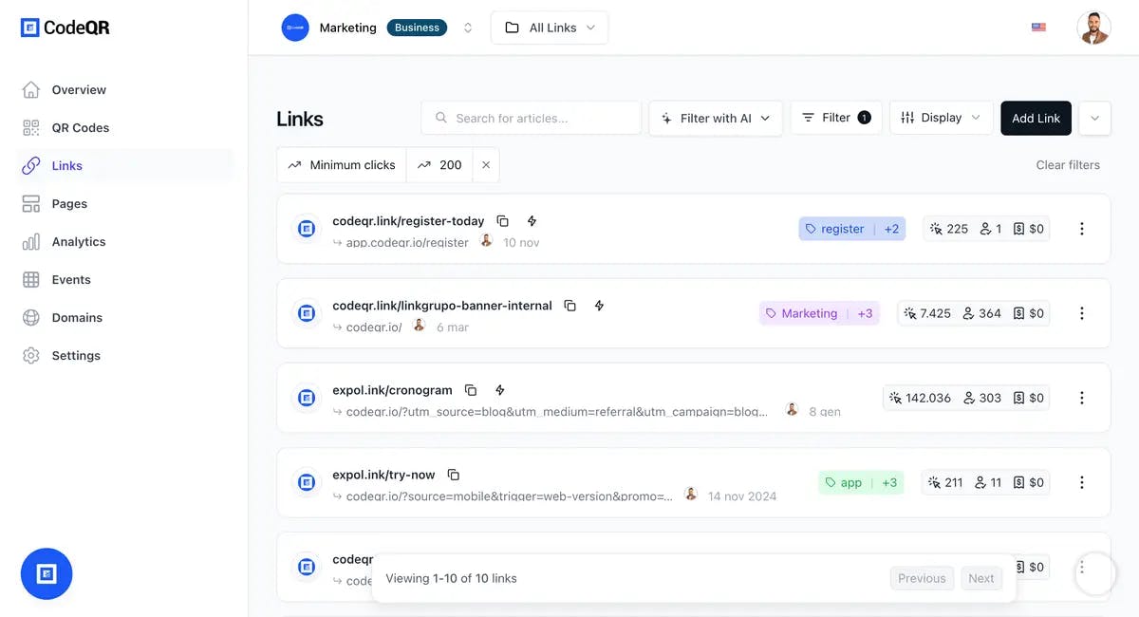Open the Filter with AI dropdown
Screen dimensions: 1139x617
tap(717, 118)
